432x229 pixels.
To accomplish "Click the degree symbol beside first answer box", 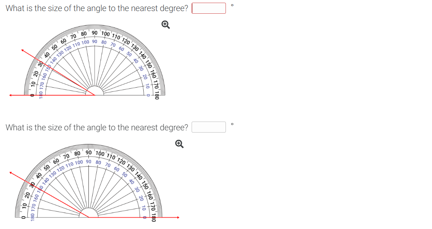I will (232, 5).
